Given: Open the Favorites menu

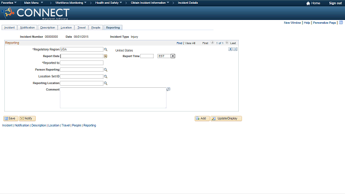Looking at the screenshot, I should pos(9,3).
